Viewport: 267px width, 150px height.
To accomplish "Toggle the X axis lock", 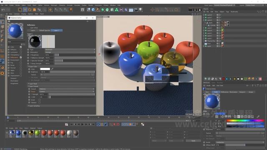I will click(56, 10).
